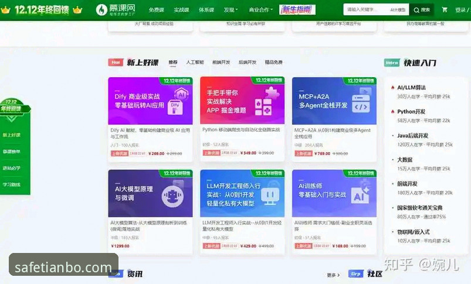This screenshot has width=471, height=284.
Task: Click the LLM开发工程师入行实战 title text
Action: [x=242, y=226]
